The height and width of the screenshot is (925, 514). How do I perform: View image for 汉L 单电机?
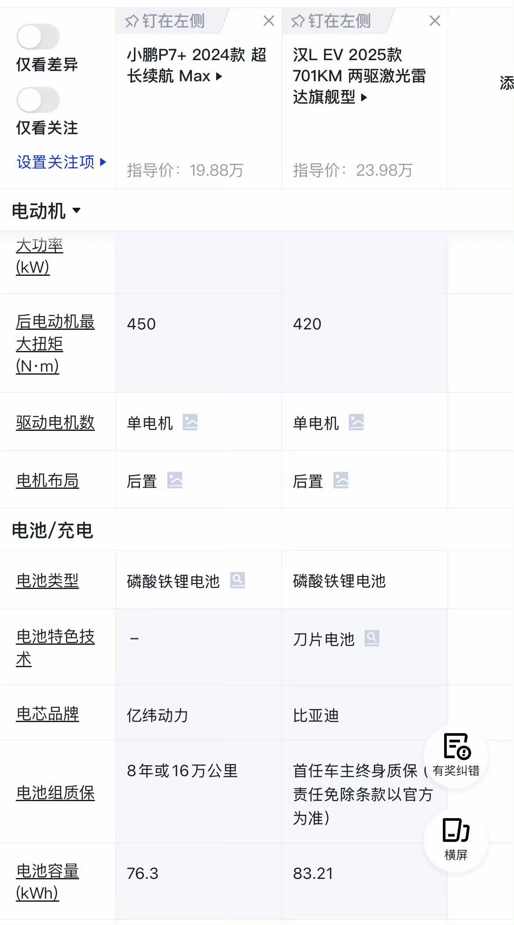click(x=356, y=423)
